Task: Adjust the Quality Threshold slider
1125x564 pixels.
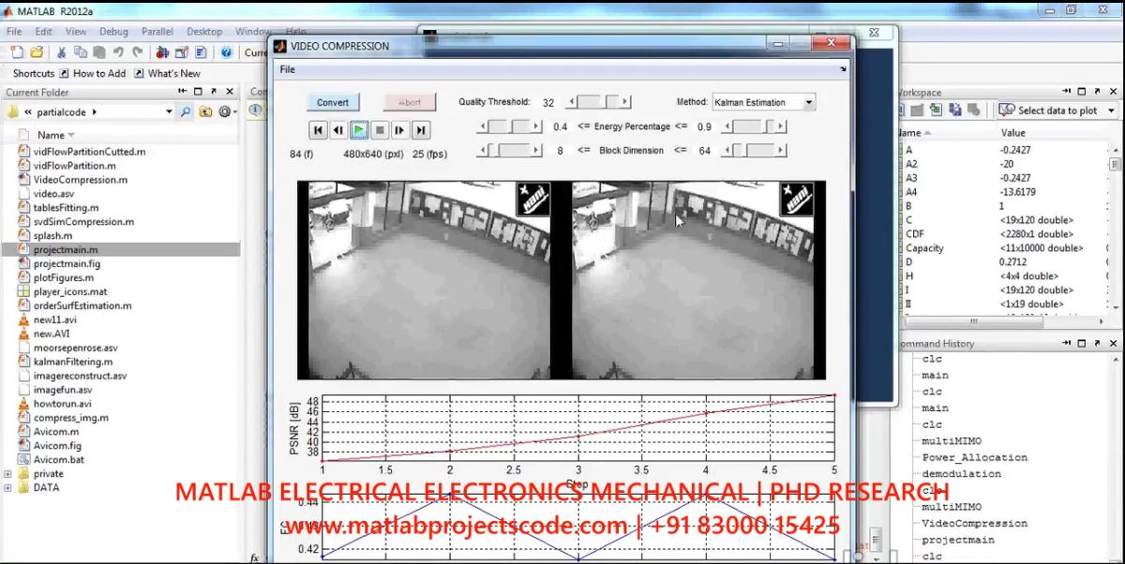Action: 597,102
